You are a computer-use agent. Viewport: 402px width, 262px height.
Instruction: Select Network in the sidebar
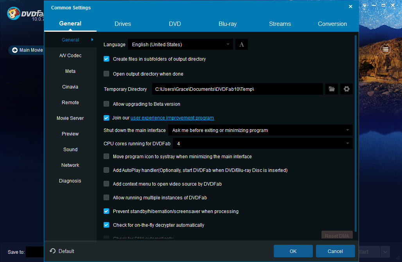(70, 165)
